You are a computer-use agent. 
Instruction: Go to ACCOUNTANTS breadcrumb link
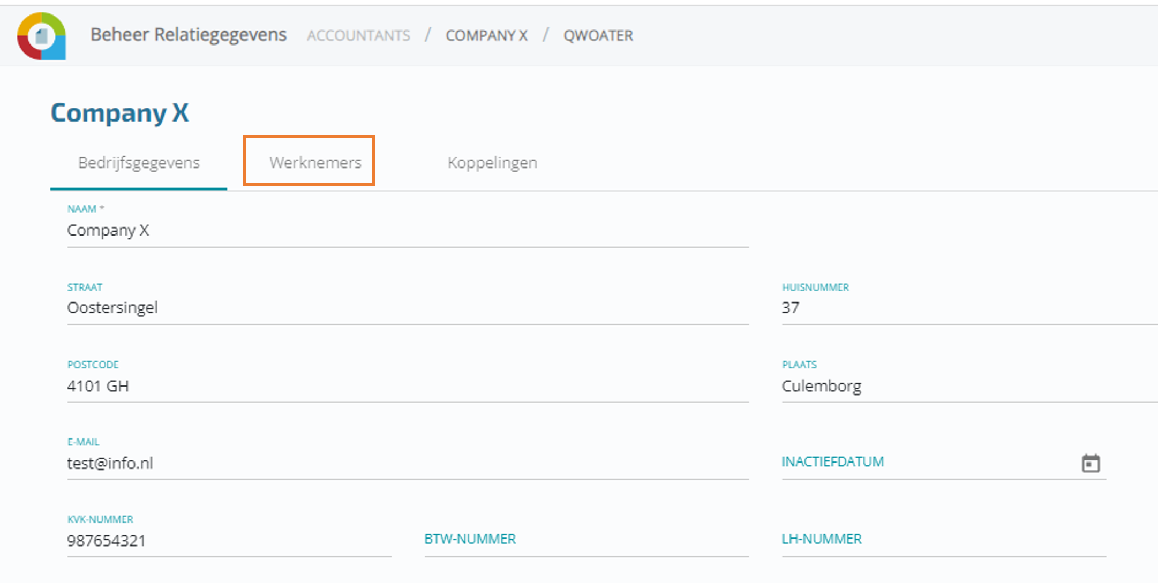point(358,35)
